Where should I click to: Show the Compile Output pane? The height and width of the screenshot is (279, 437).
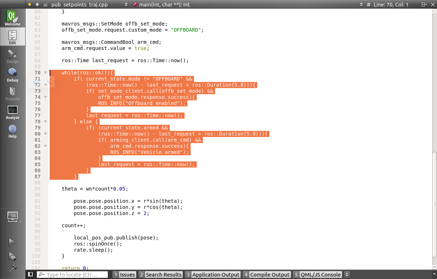[x=267, y=275]
